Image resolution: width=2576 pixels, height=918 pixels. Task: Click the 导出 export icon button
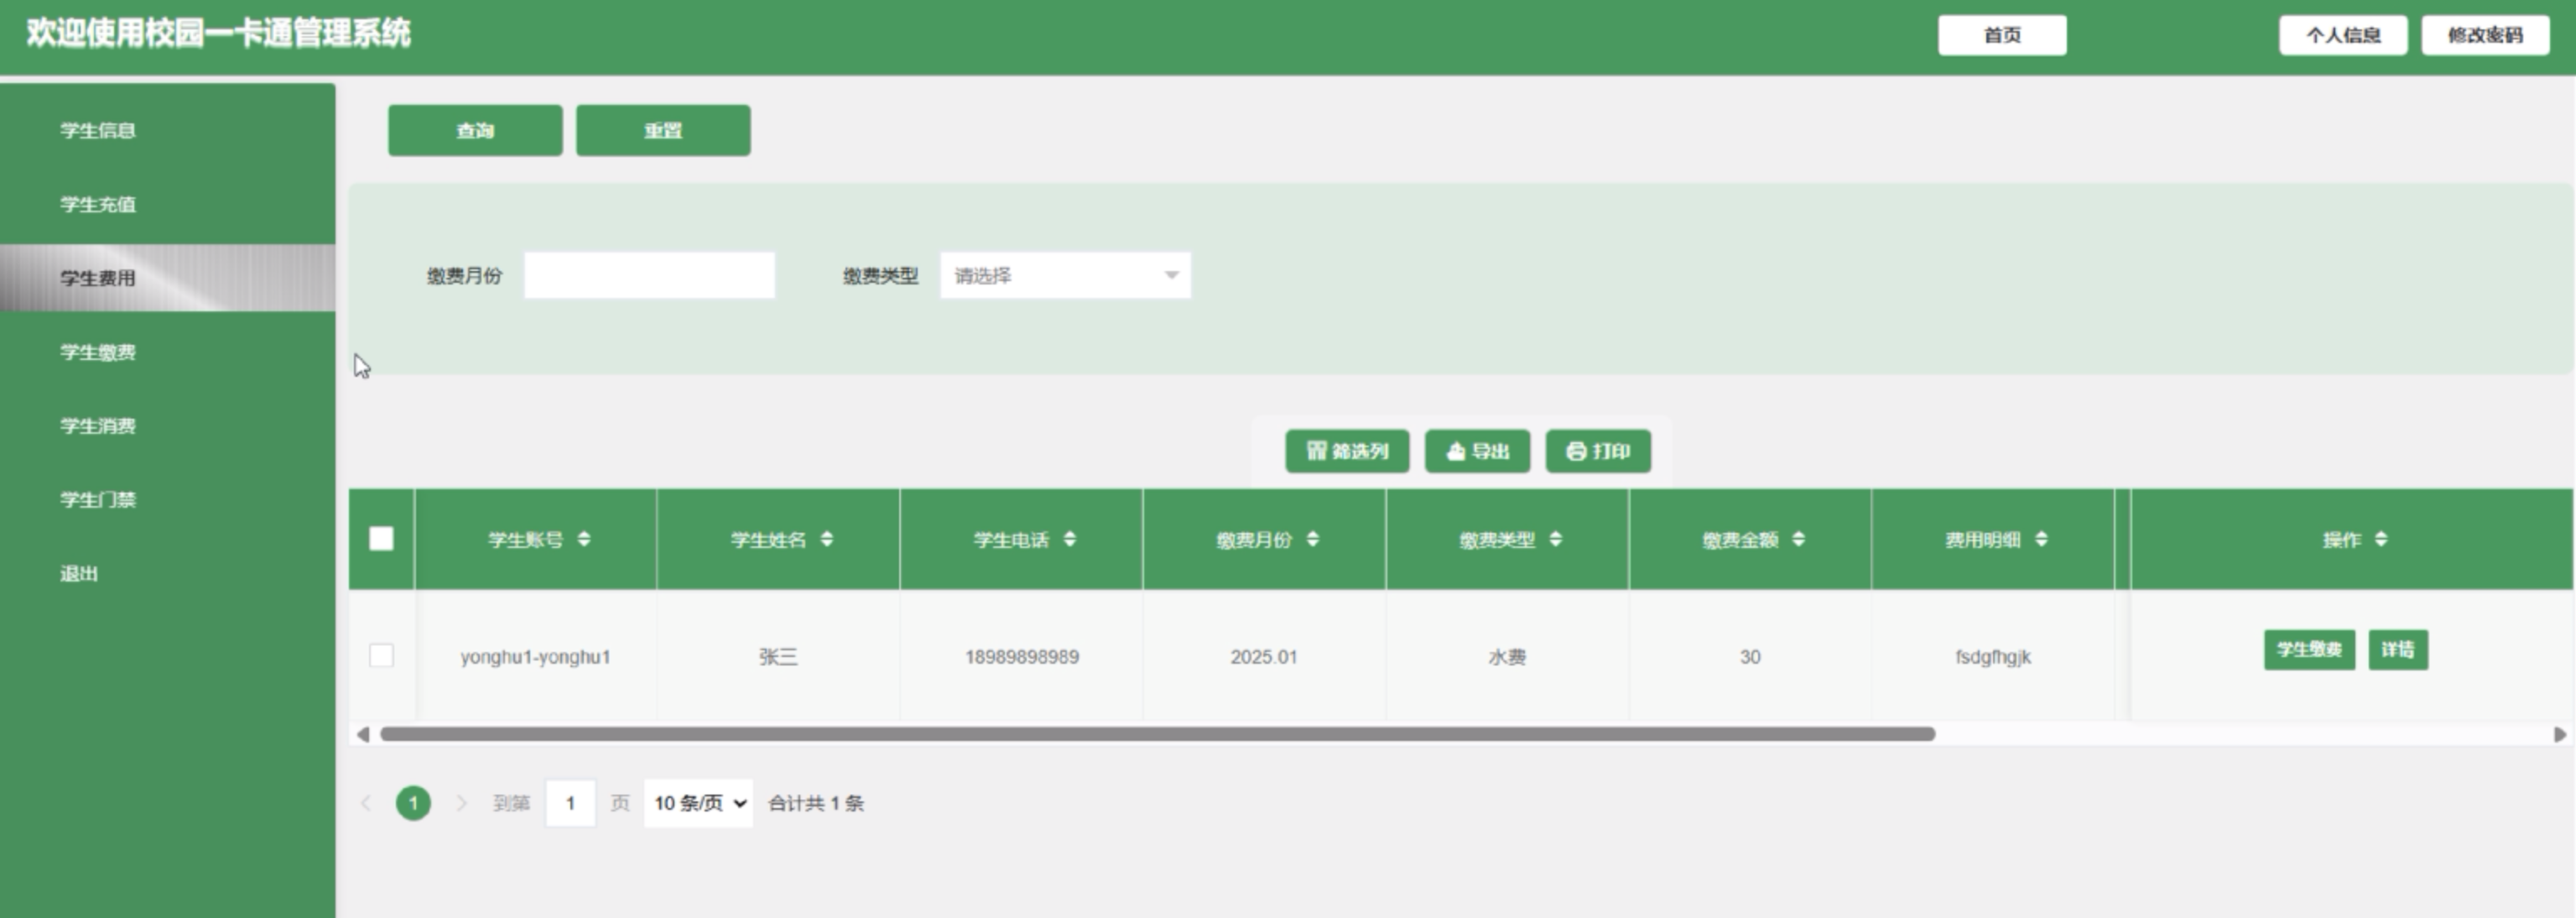(1477, 451)
